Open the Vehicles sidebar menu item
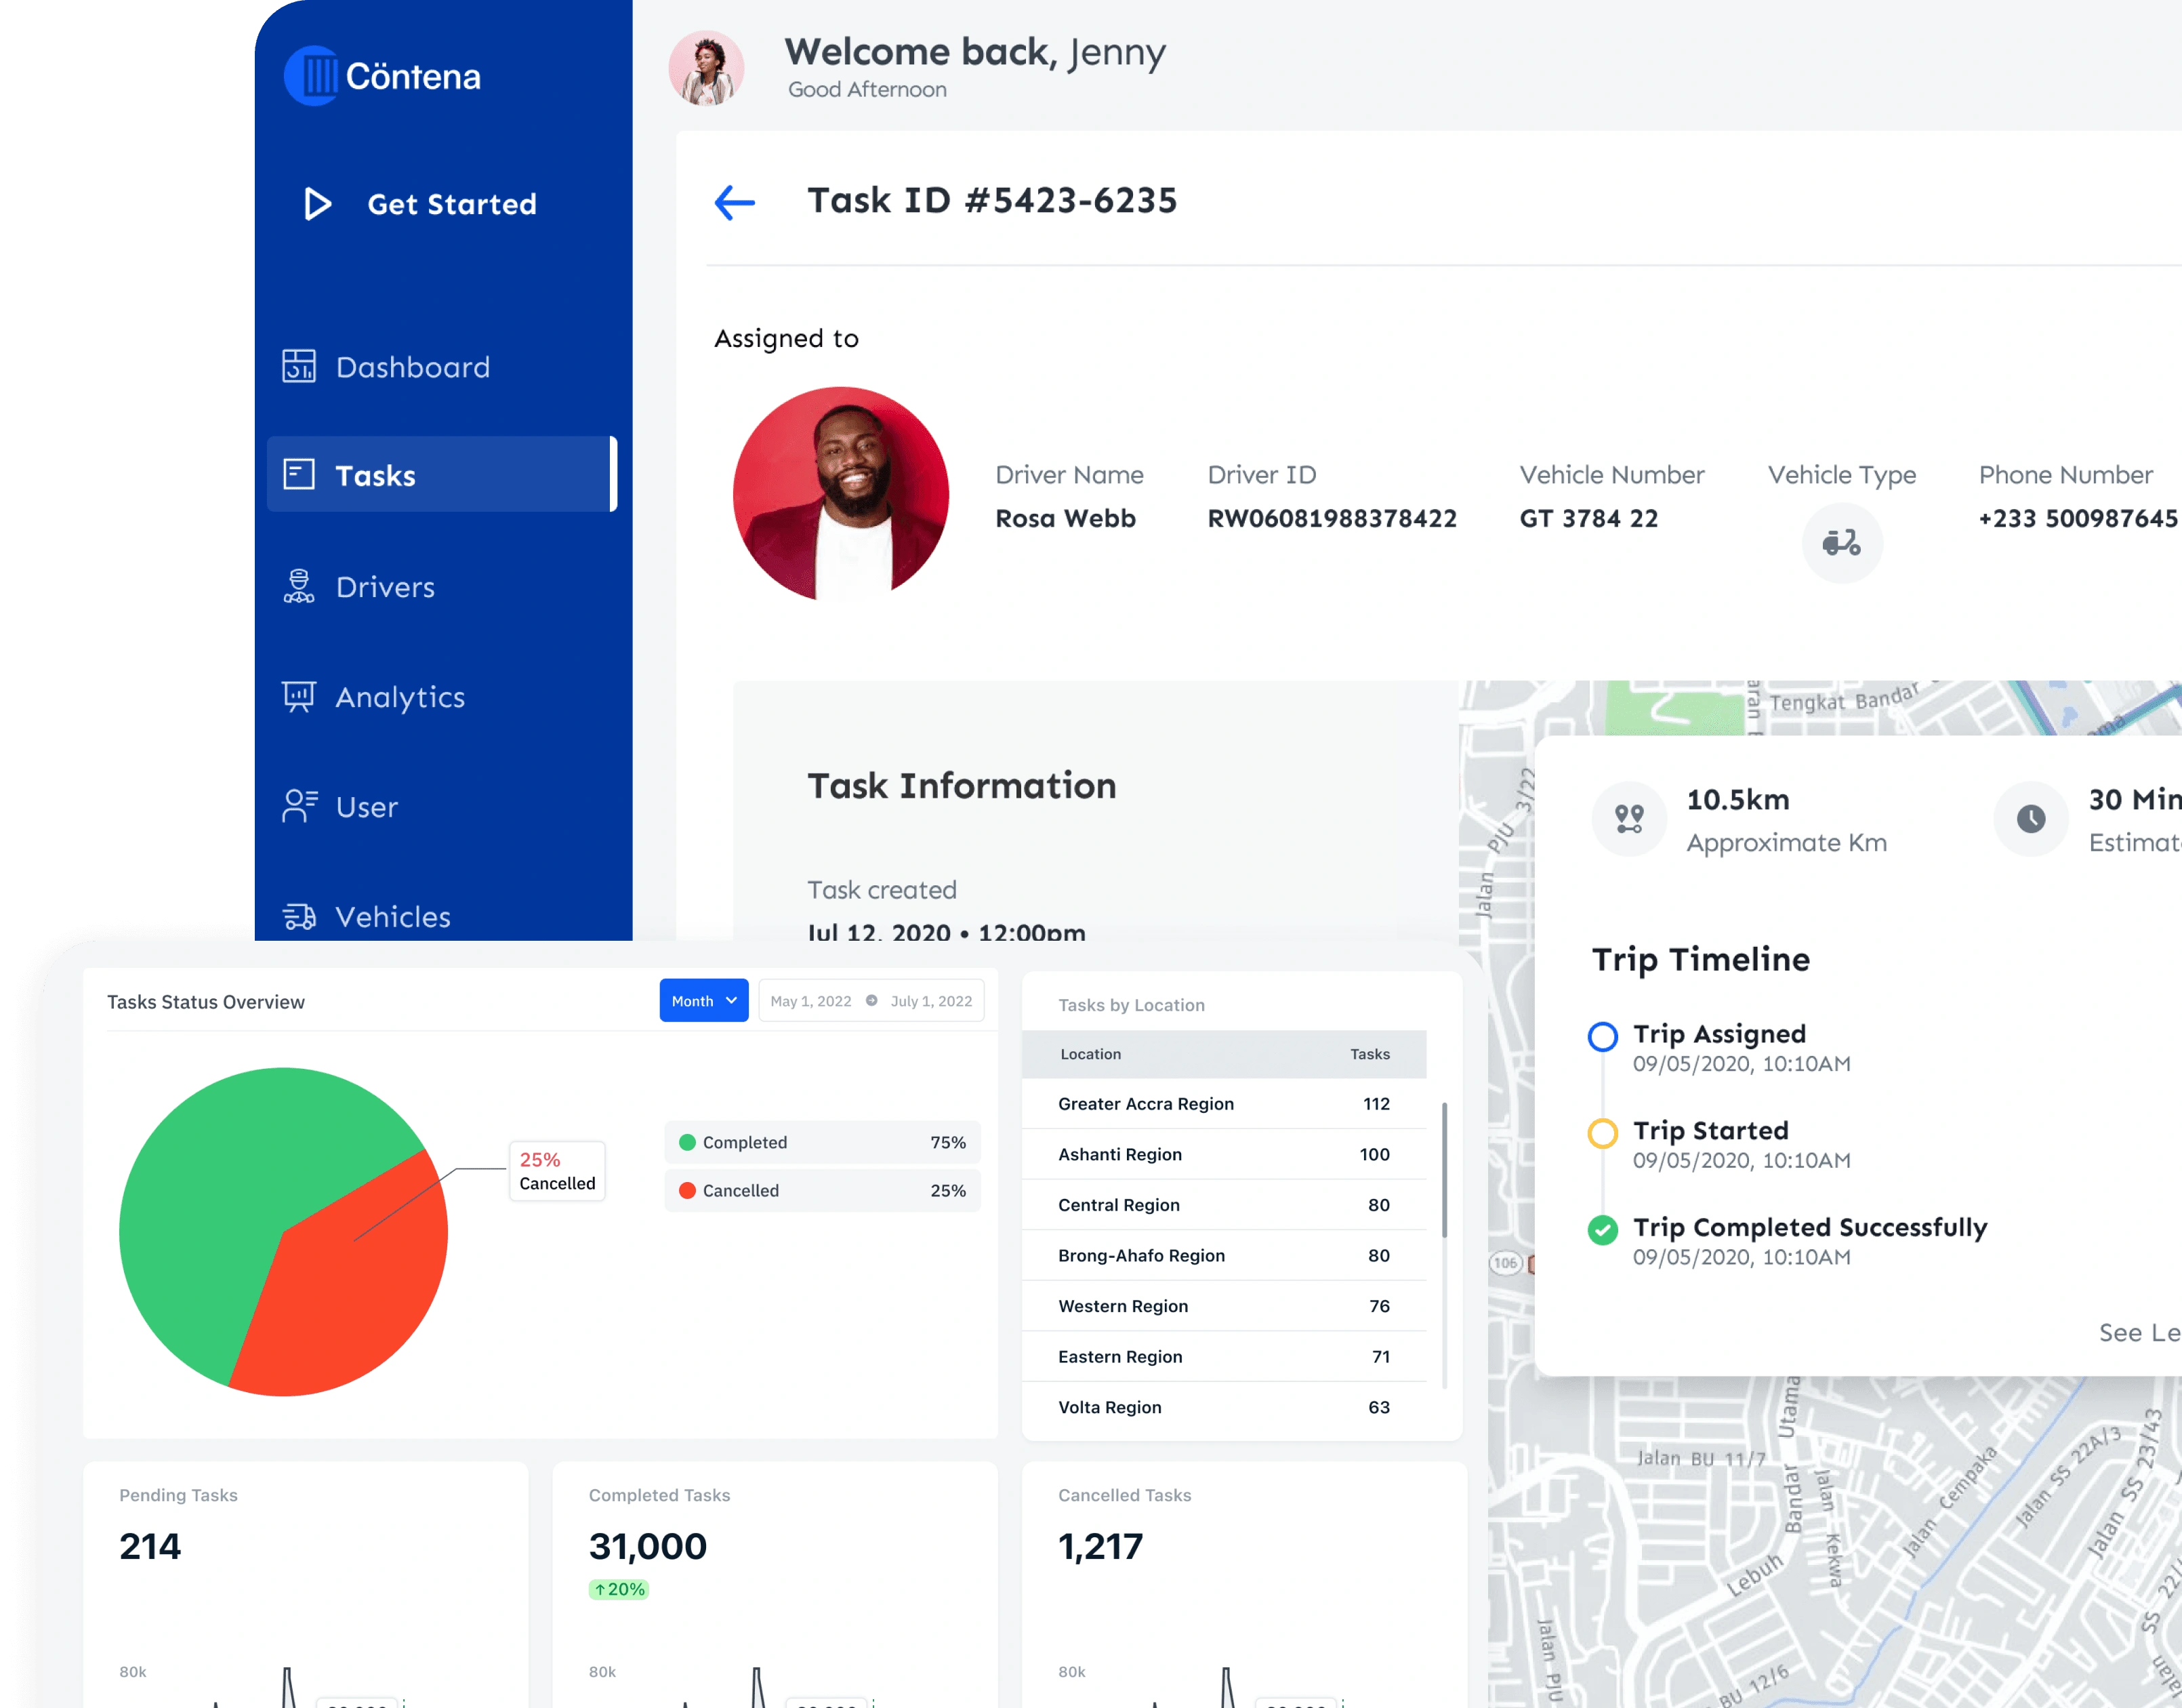 point(392,917)
